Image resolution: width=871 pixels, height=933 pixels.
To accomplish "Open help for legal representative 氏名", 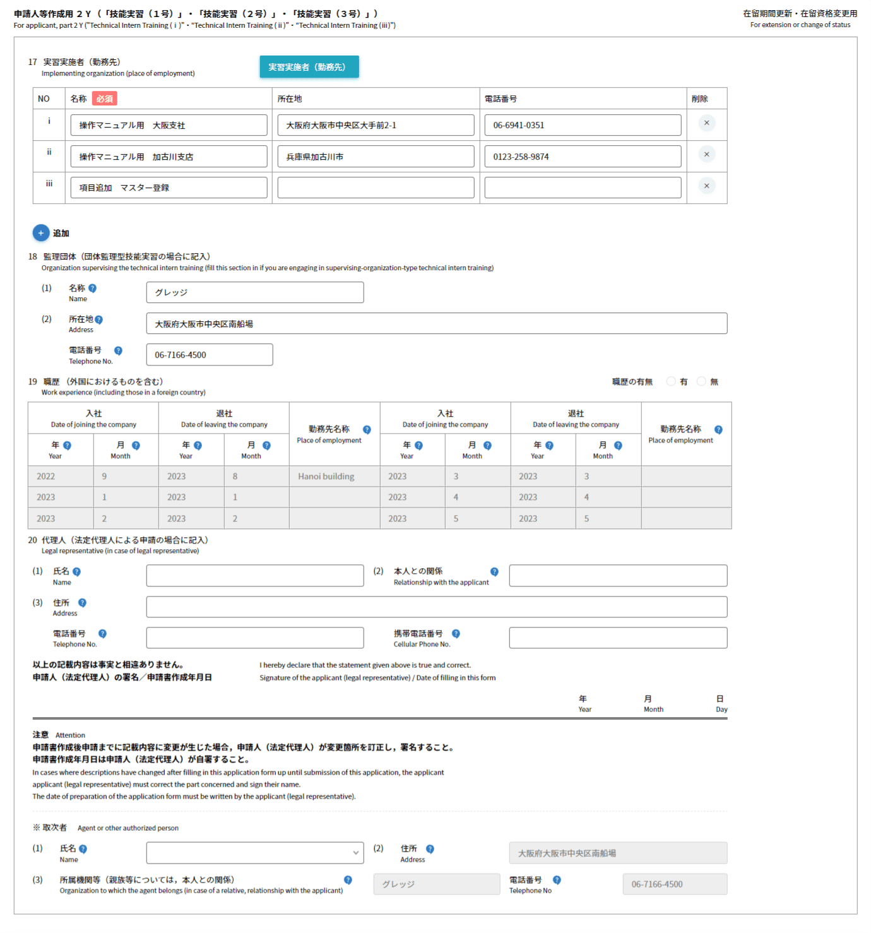I will pos(76,572).
